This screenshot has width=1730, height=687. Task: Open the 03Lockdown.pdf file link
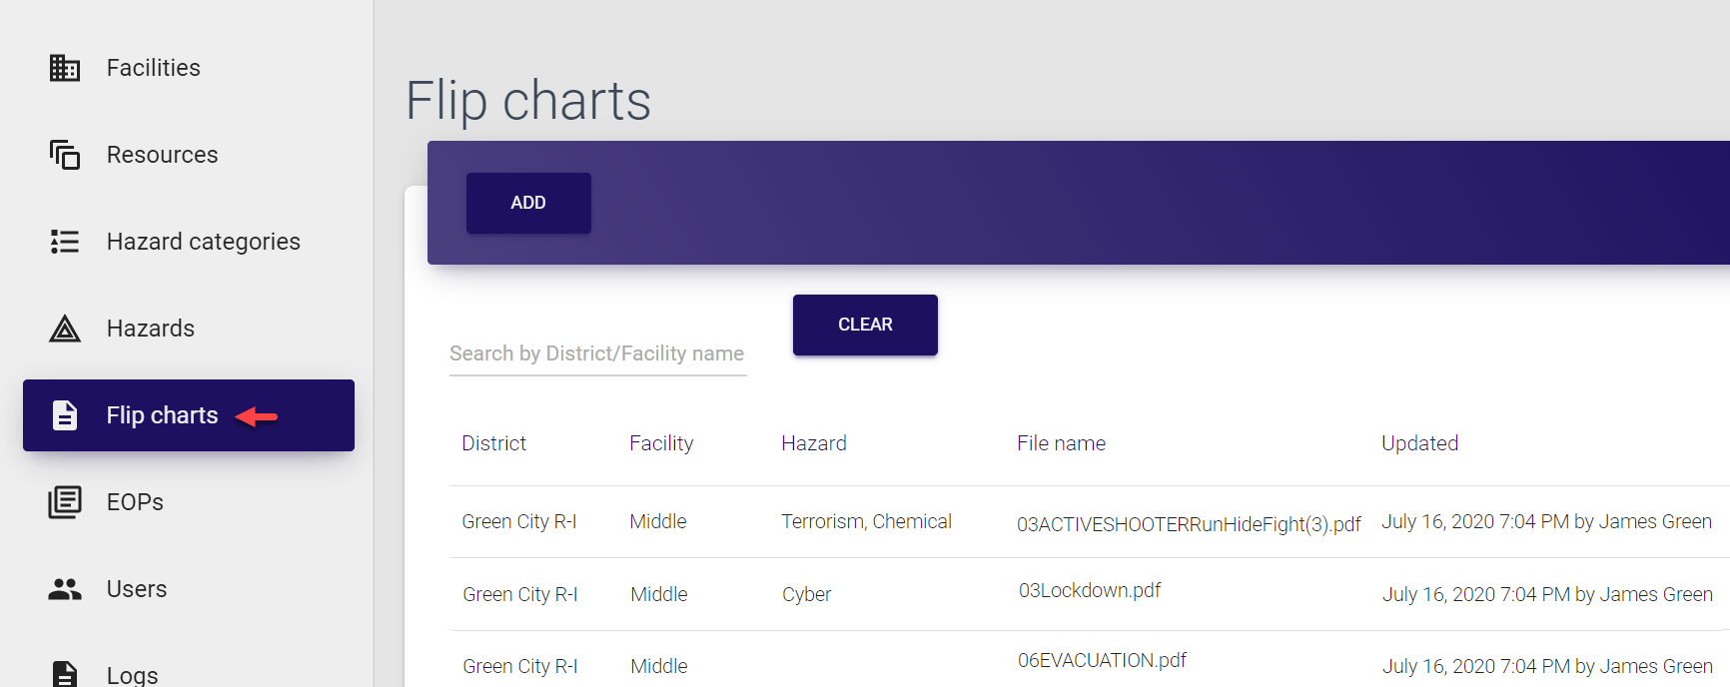coord(1090,590)
